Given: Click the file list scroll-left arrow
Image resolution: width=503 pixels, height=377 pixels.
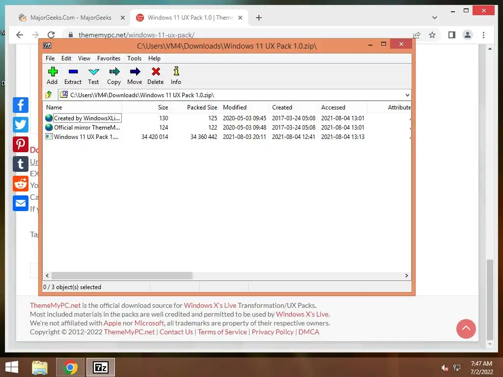Looking at the screenshot, I should 47,276.
